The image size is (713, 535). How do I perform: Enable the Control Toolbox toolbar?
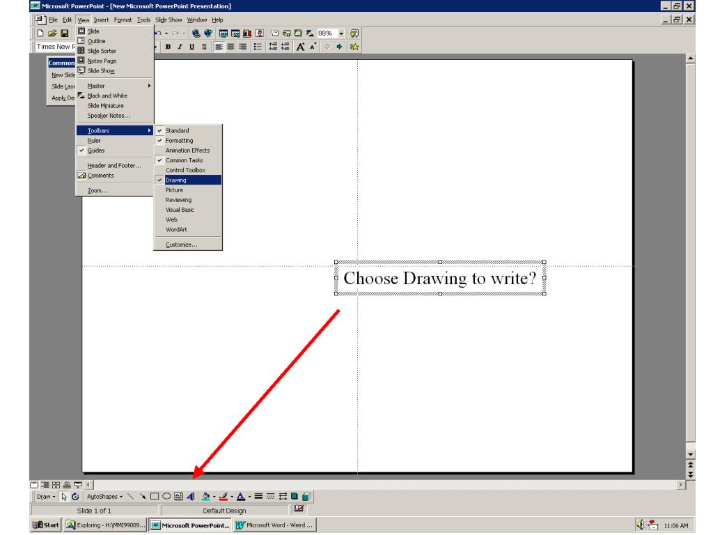tap(188, 170)
